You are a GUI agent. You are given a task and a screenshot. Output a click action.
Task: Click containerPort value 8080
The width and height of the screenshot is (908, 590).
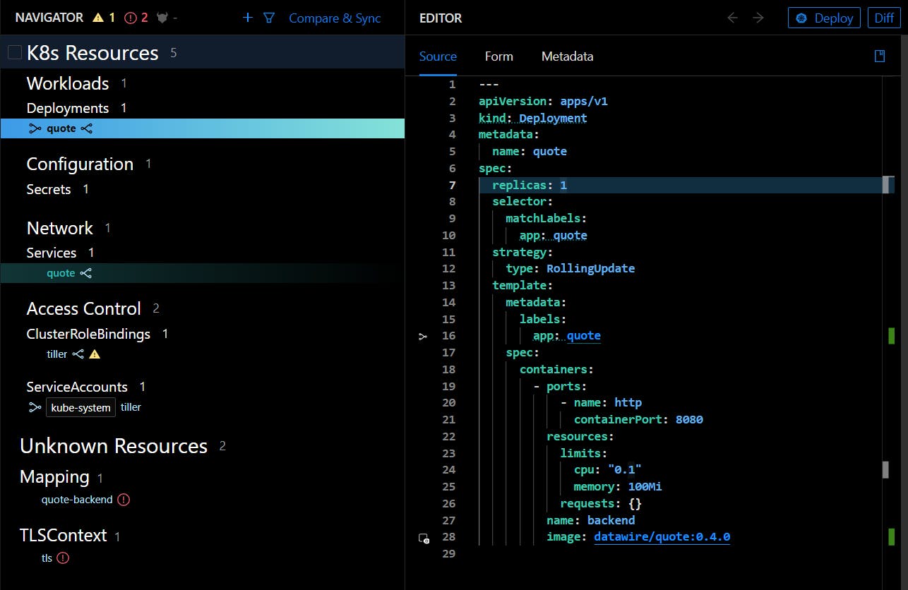click(x=689, y=419)
